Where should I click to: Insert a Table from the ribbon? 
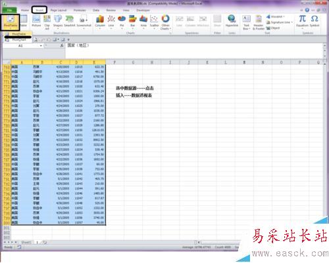click(x=24, y=21)
